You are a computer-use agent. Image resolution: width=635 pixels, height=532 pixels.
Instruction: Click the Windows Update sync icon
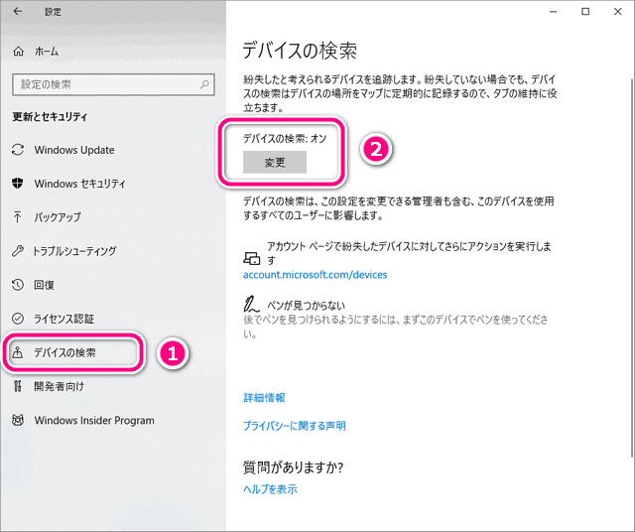[x=18, y=150]
